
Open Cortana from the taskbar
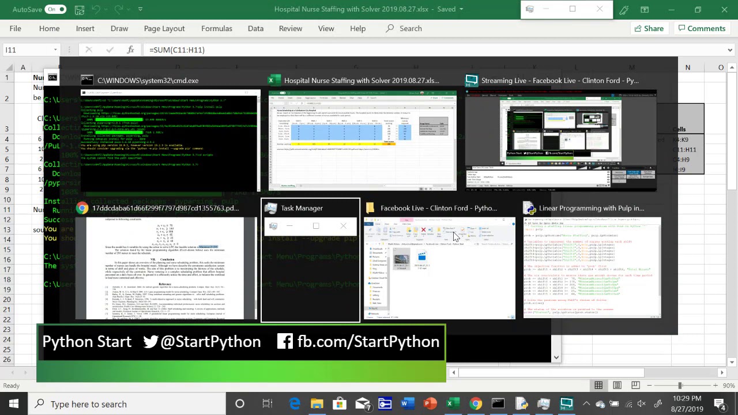pyautogui.click(x=239, y=403)
